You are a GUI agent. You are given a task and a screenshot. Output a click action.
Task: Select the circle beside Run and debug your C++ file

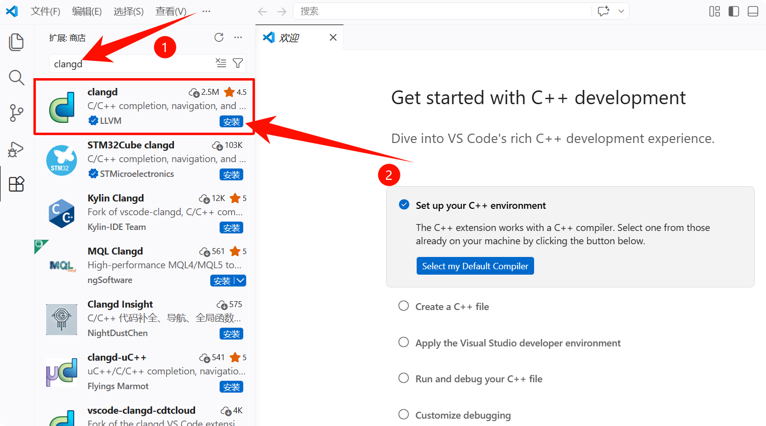[x=403, y=378]
